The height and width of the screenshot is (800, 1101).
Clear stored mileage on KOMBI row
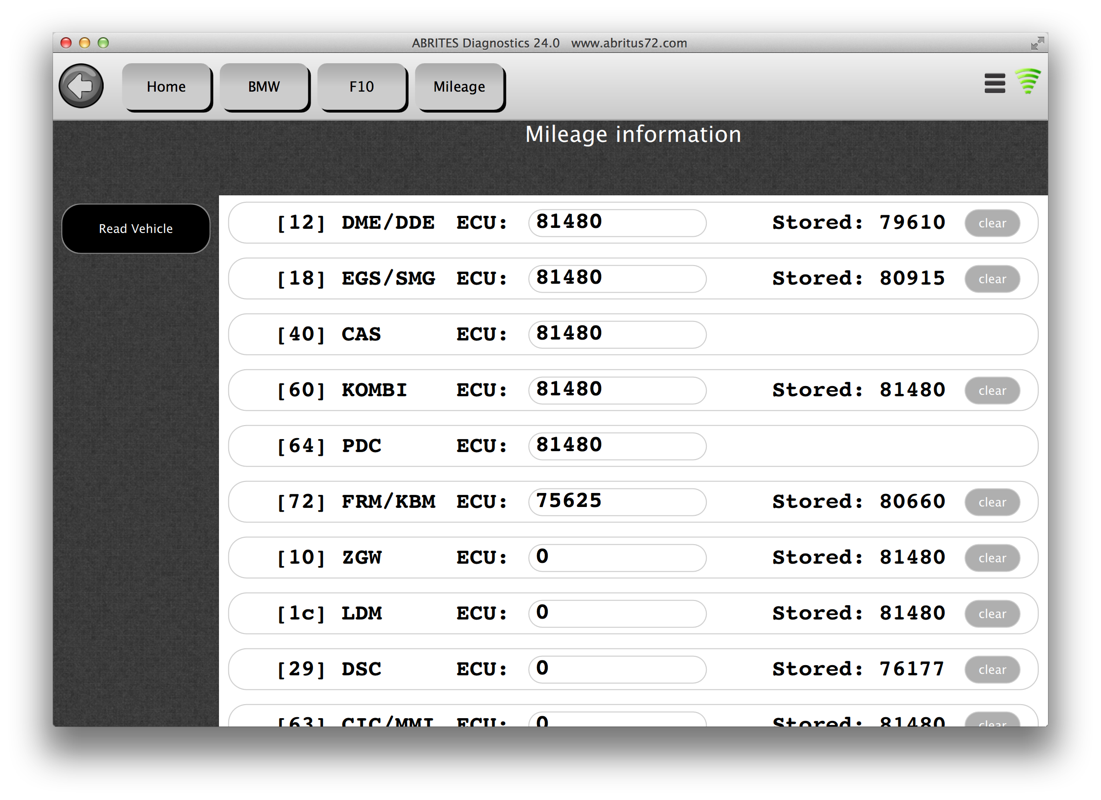(x=992, y=391)
